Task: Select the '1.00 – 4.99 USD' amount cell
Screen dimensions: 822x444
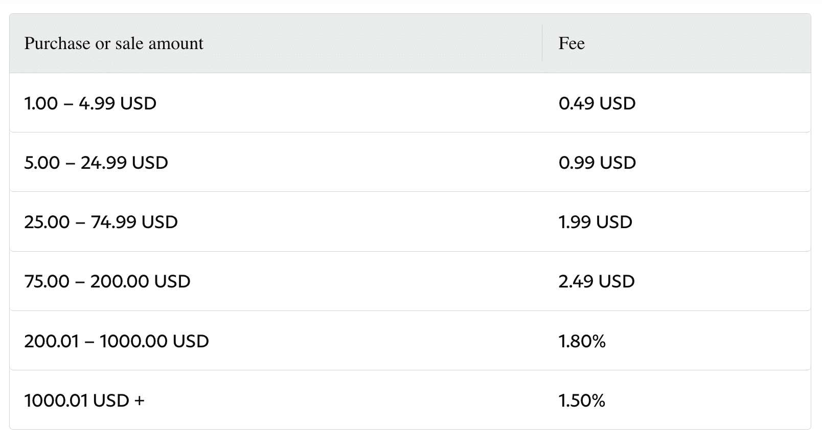Action: click(x=276, y=103)
